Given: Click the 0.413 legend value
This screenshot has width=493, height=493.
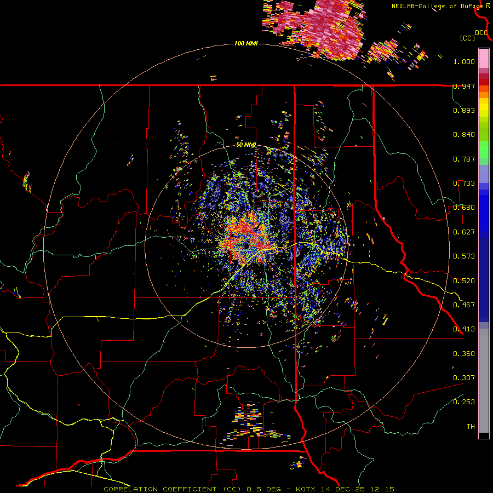Looking at the screenshot, I should pyautogui.click(x=464, y=329).
